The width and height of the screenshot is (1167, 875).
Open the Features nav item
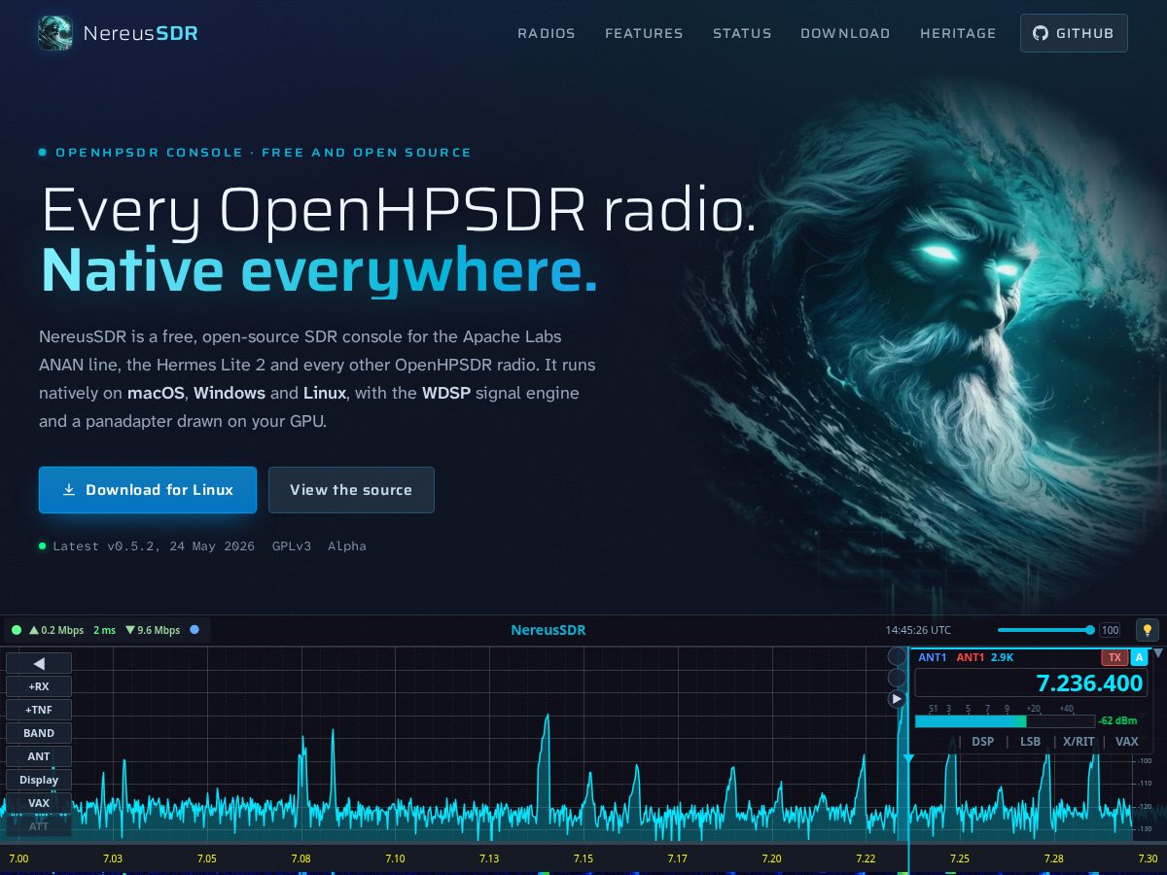pos(644,33)
